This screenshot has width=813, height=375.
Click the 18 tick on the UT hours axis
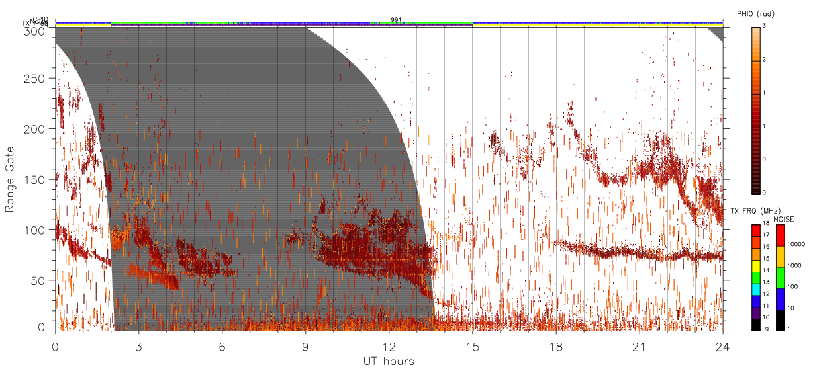coord(556,347)
